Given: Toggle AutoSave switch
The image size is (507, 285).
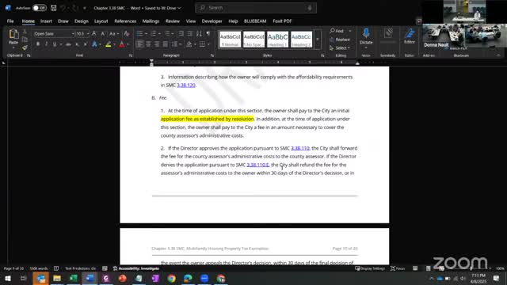Looking at the screenshot, I should (x=40, y=8).
